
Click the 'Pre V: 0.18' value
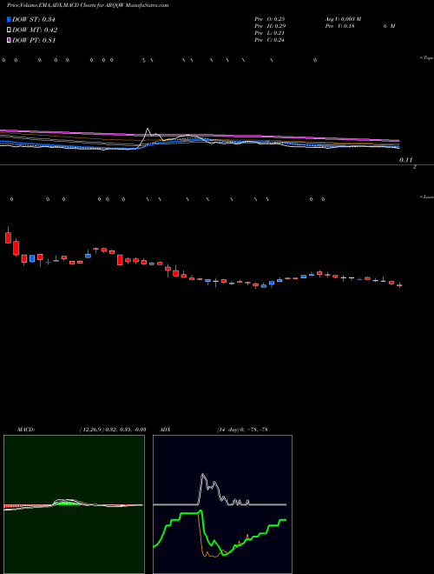(339, 26)
